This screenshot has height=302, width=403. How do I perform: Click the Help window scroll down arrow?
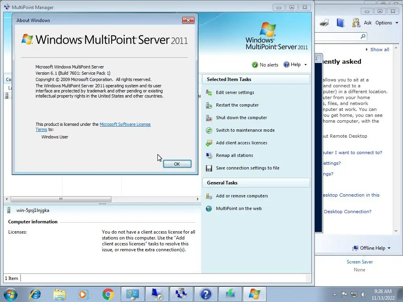click(x=396, y=231)
